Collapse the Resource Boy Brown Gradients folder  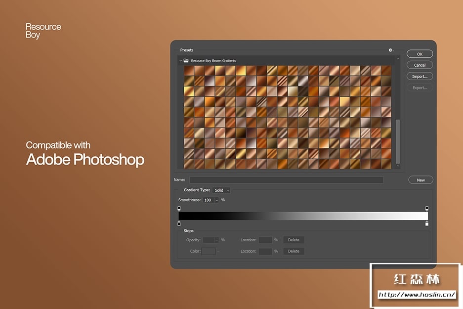[x=180, y=60]
